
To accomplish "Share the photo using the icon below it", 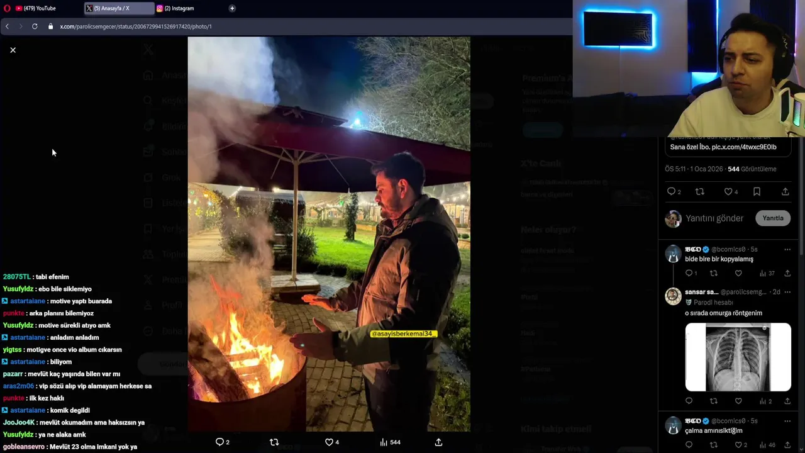I will [x=438, y=442].
